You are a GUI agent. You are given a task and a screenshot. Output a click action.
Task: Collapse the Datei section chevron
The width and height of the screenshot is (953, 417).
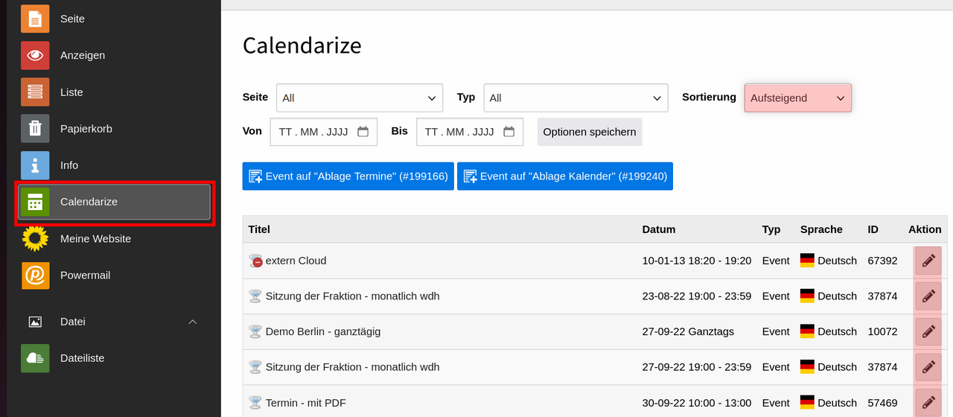coord(192,322)
